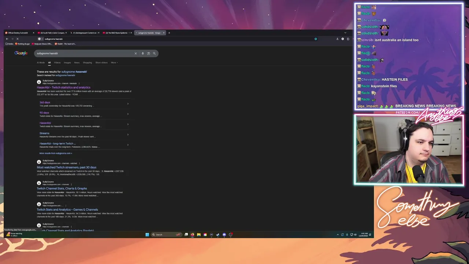Open Firefox from the taskbar
Viewport: 469px width, 264px height.
(x=192, y=235)
